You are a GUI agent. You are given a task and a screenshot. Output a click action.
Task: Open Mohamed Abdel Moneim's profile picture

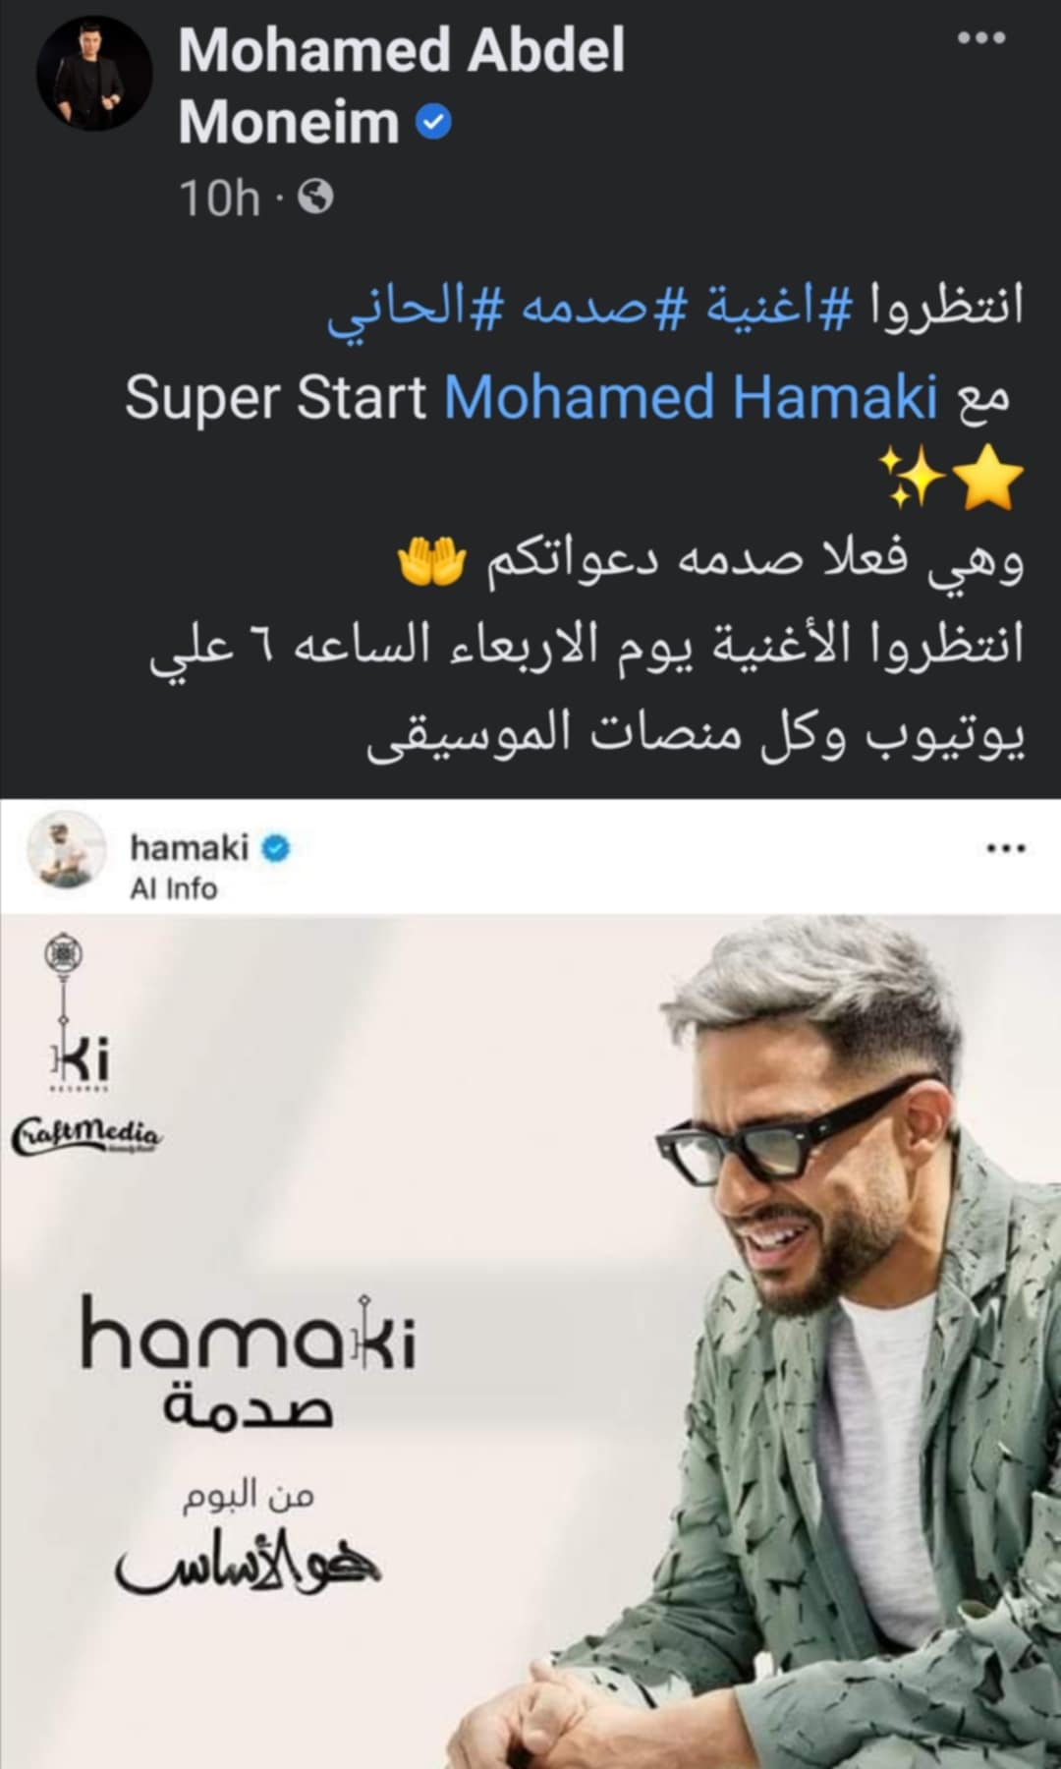tap(94, 73)
